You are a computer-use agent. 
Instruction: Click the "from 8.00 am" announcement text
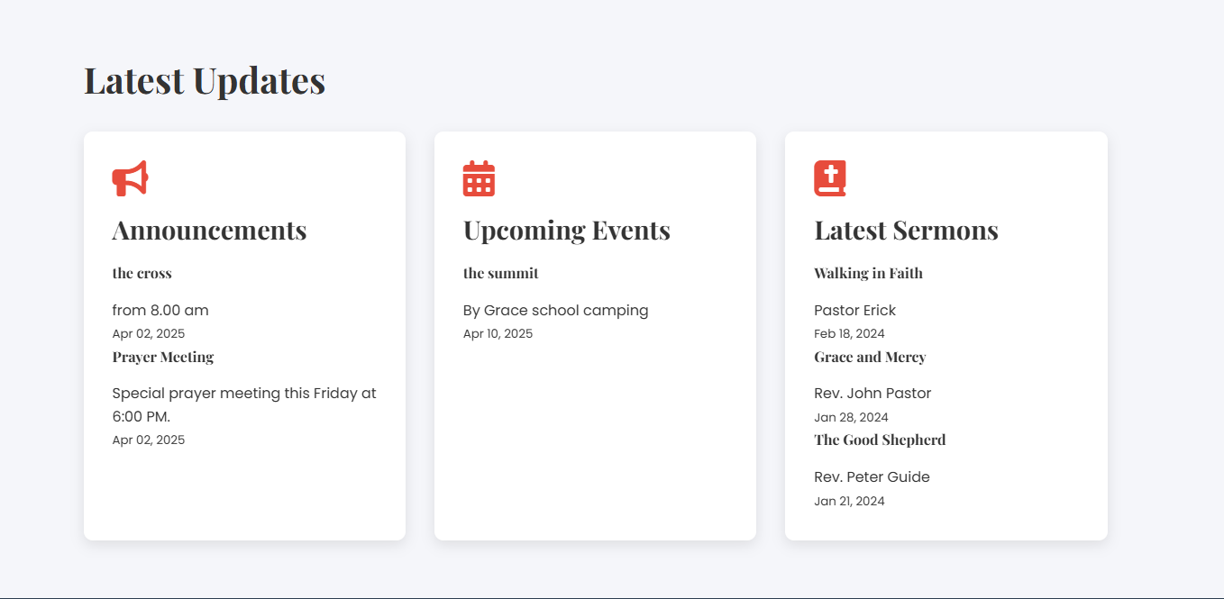(x=160, y=310)
